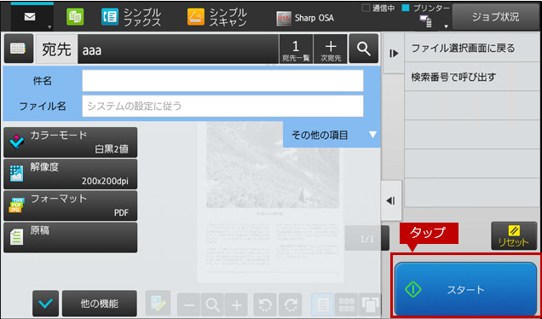Tap the リセット reset button
This screenshot has width=542, height=319.
click(514, 236)
